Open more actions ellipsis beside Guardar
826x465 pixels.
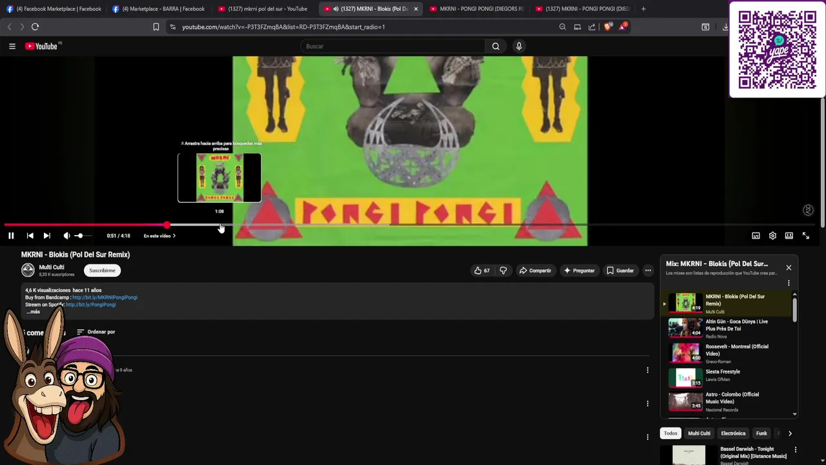tap(648, 271)
